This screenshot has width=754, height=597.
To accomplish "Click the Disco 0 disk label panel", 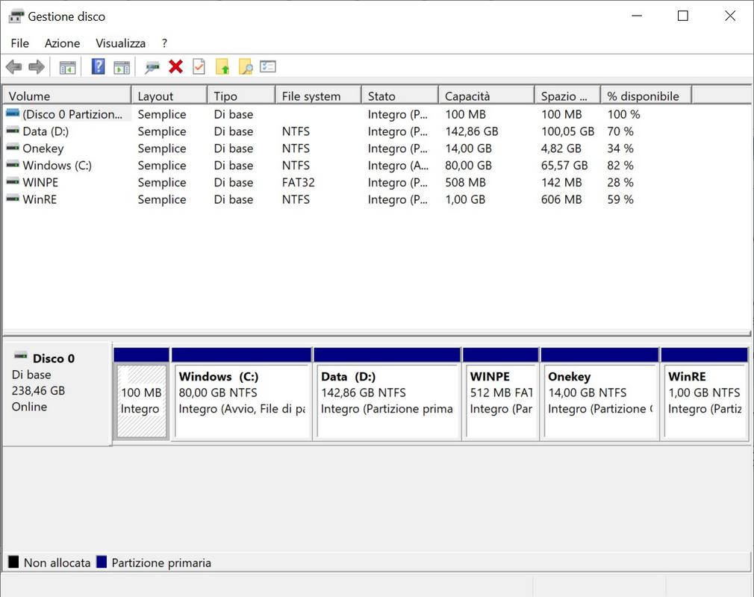I will click(57, 394).
